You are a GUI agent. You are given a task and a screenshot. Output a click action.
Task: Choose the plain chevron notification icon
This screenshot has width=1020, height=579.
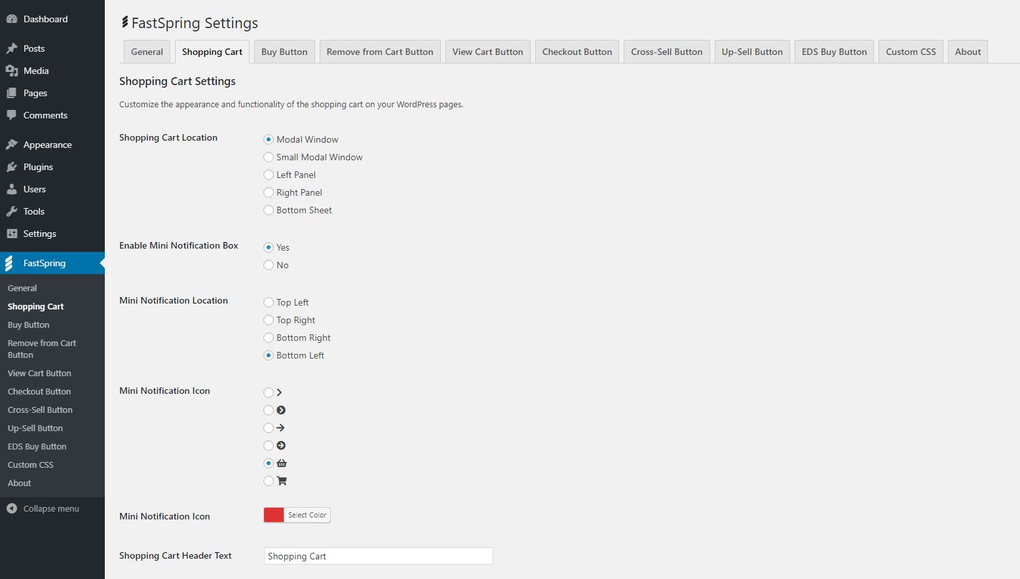[x=269, y=393]
